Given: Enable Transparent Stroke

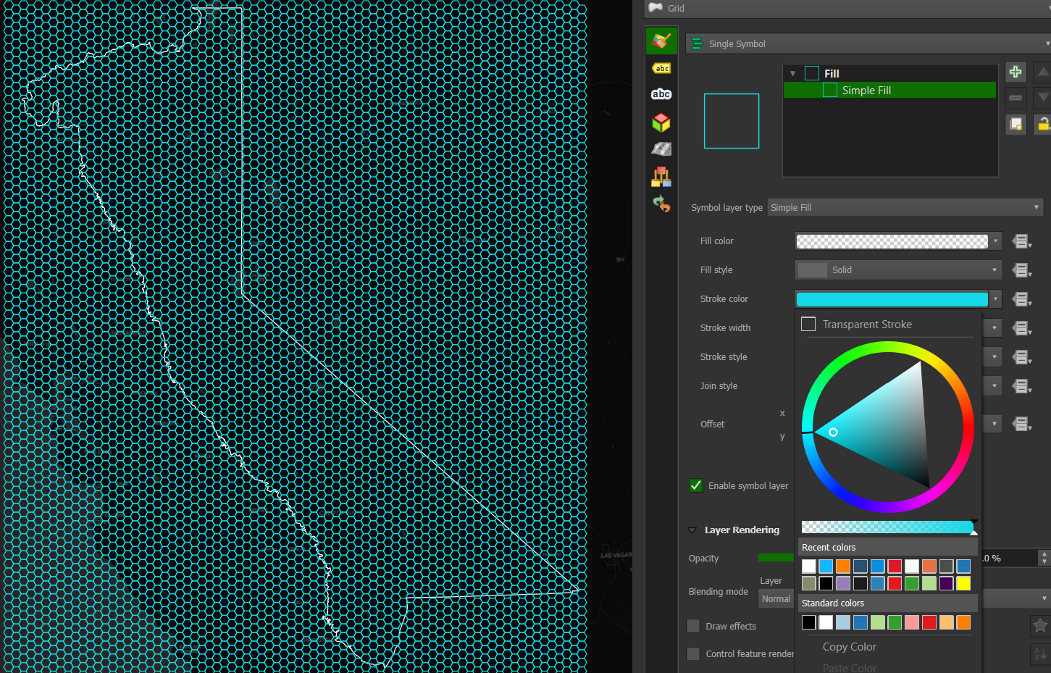Looking at the screenshot, I should [x=808, y=324].
